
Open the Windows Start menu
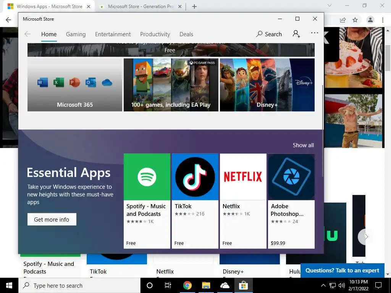[9, 285]
